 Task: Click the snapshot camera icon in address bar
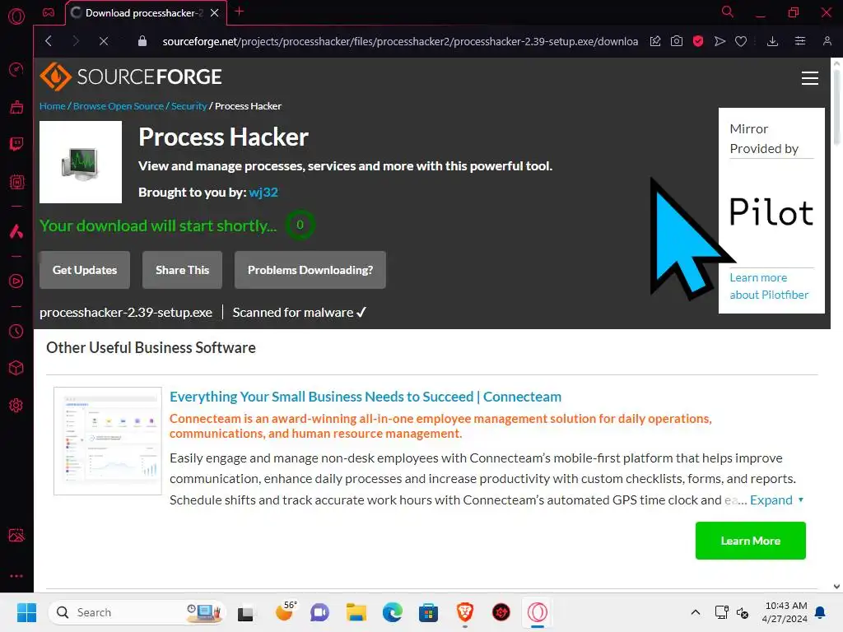pyautogui.click(x=677, y=41)
